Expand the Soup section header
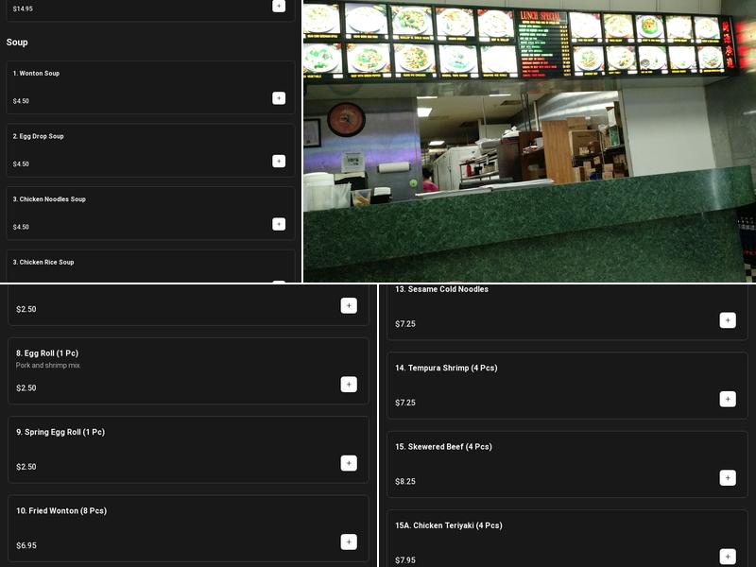 tap(20, 42)
